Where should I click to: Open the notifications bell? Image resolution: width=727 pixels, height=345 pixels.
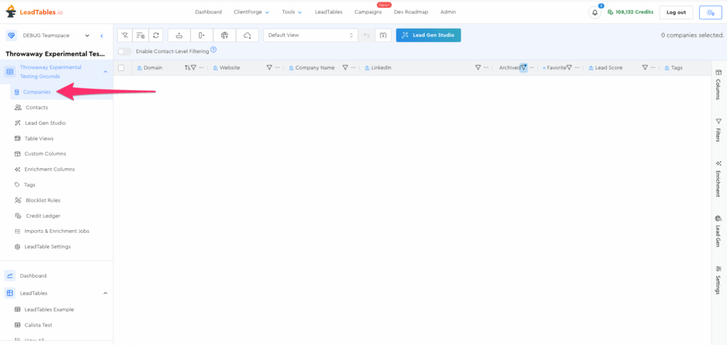pyautogui.click(x=595, y=12)
